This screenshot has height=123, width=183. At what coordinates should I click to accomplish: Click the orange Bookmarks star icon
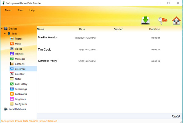click(x=12, y=94)
